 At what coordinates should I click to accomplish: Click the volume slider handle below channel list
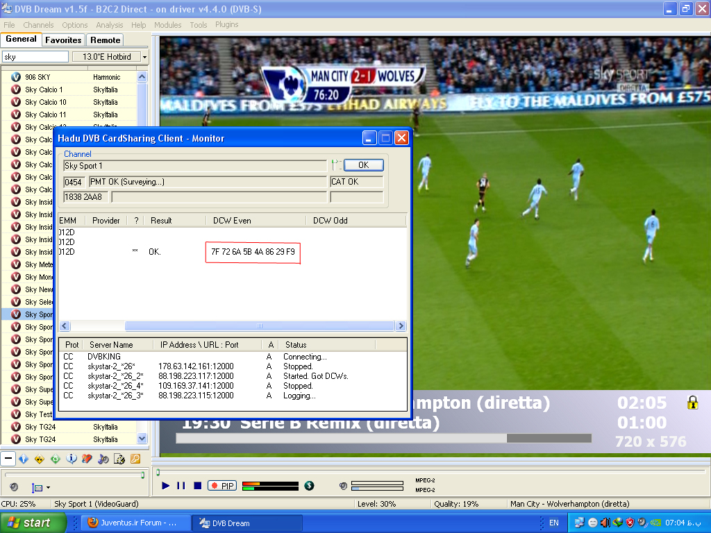(143, 475)
